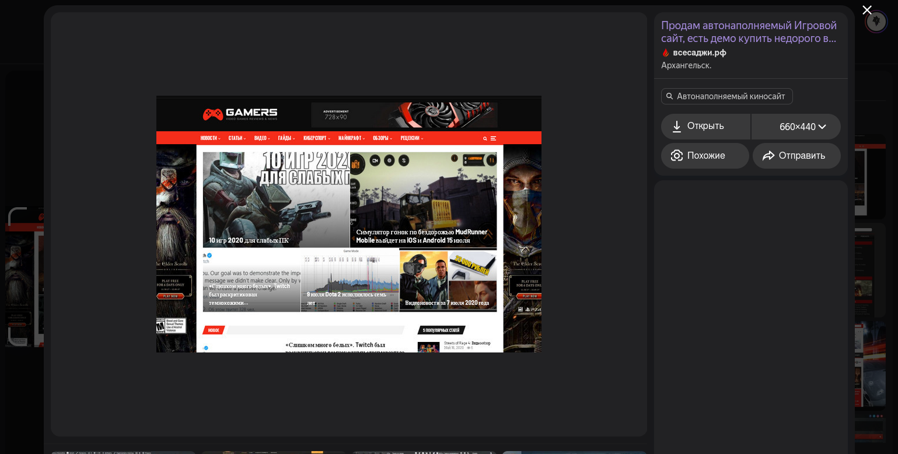Close the image viewer with the X

pyautogui.click(x=867, y=10)
